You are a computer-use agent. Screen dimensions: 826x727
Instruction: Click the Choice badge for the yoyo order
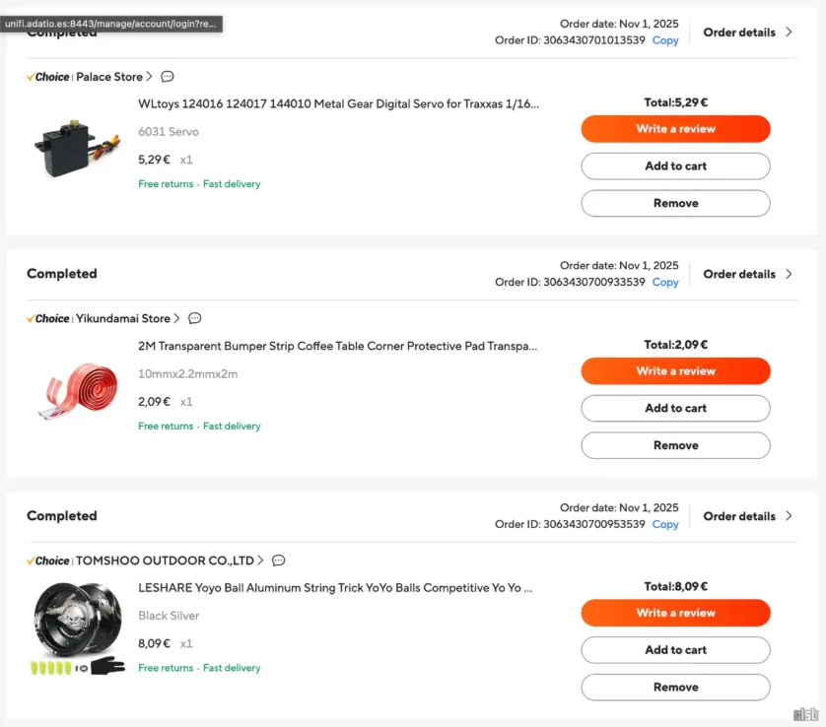[47, 560]
